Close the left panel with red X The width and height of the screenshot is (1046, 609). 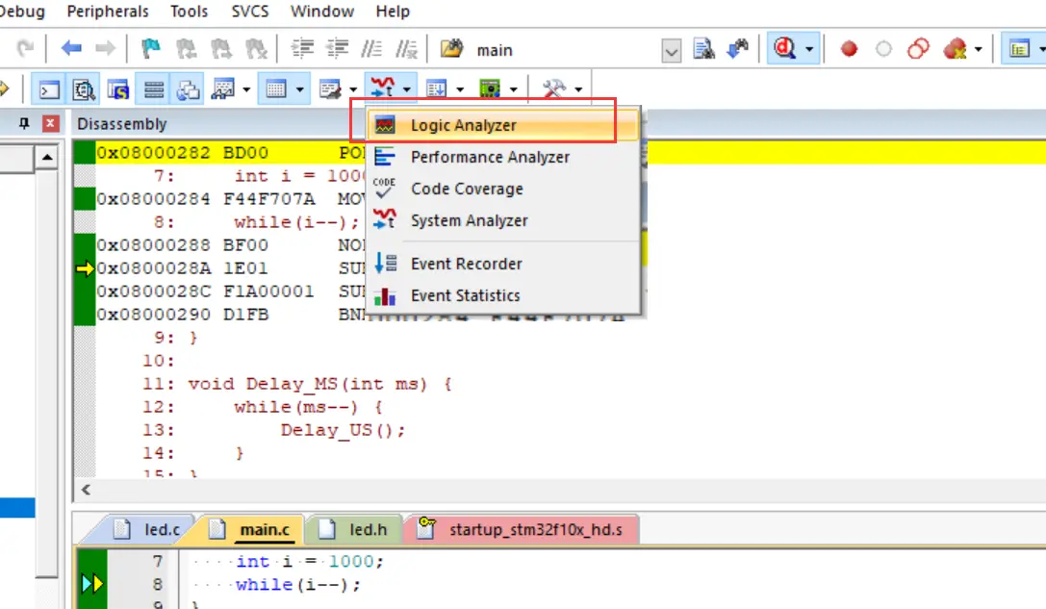[x=51, y=124]
